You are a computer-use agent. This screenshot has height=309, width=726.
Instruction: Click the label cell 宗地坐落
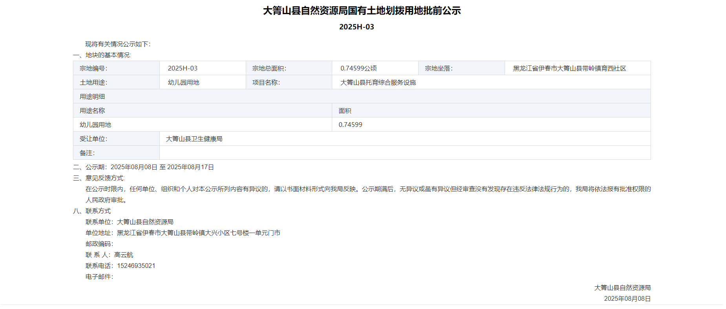pos(461,68)
